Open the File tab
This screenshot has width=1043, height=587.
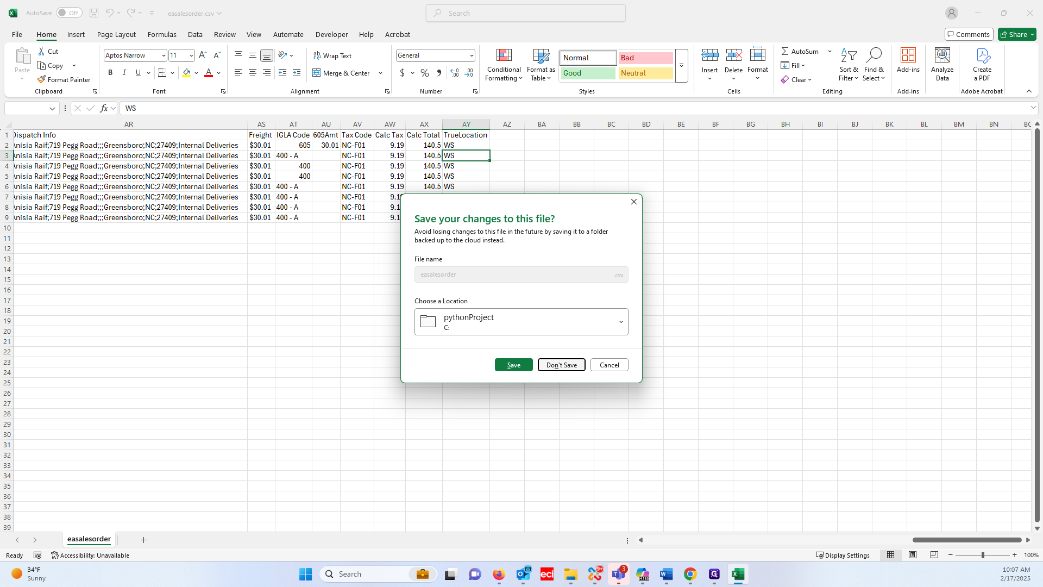pyautogui.click(x=17, y=34)
